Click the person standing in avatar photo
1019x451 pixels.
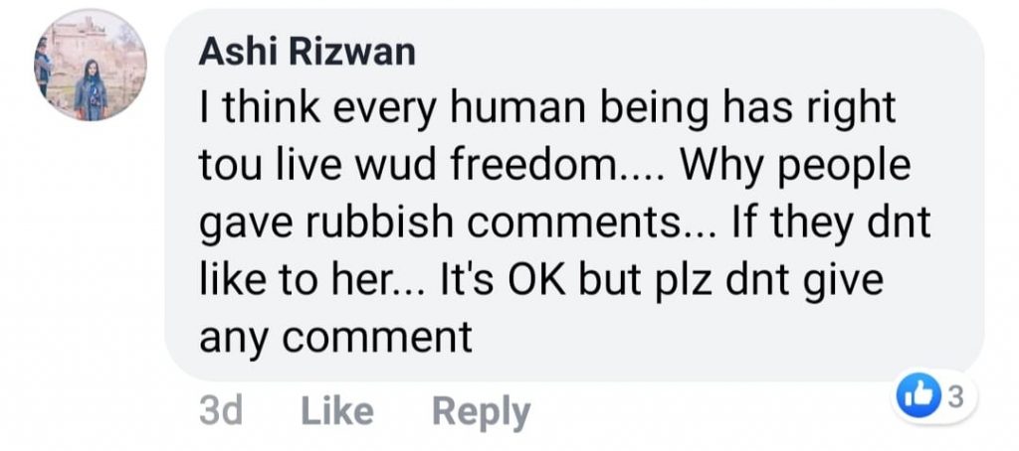click(x=91, y=90)
